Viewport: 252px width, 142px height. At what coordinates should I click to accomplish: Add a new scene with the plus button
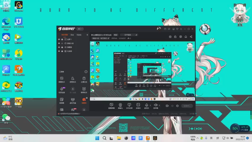tap(87, 35)
